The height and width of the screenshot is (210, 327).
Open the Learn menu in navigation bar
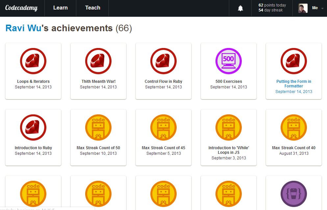pos(60,8)
